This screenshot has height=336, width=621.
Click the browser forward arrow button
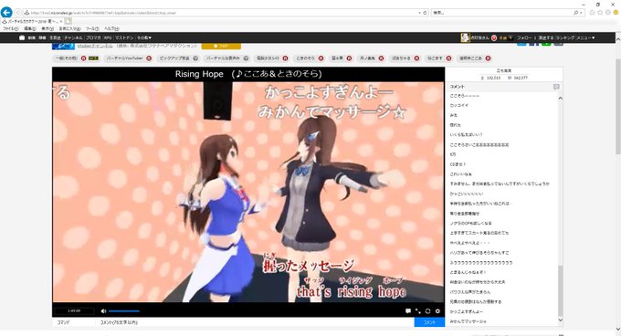tap(18, 13)
